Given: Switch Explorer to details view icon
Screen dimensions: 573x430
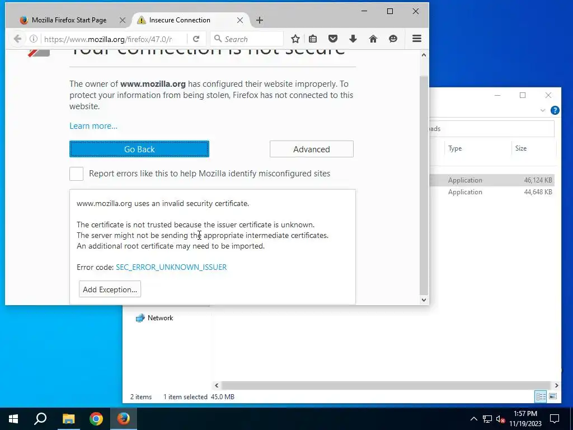Looking at the screenshot, I should [541, 396].
